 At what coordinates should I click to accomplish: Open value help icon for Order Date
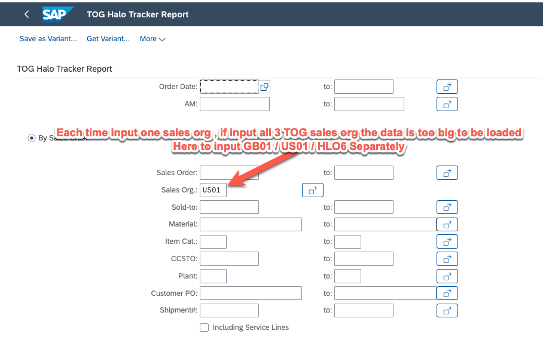(x=264, y=87)
